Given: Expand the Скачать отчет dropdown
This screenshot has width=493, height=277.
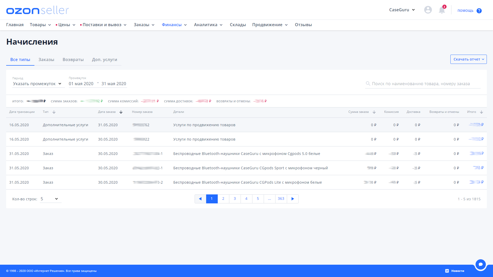Looking at the screenshot, I should pyautogui.click(x=468, y=59).
